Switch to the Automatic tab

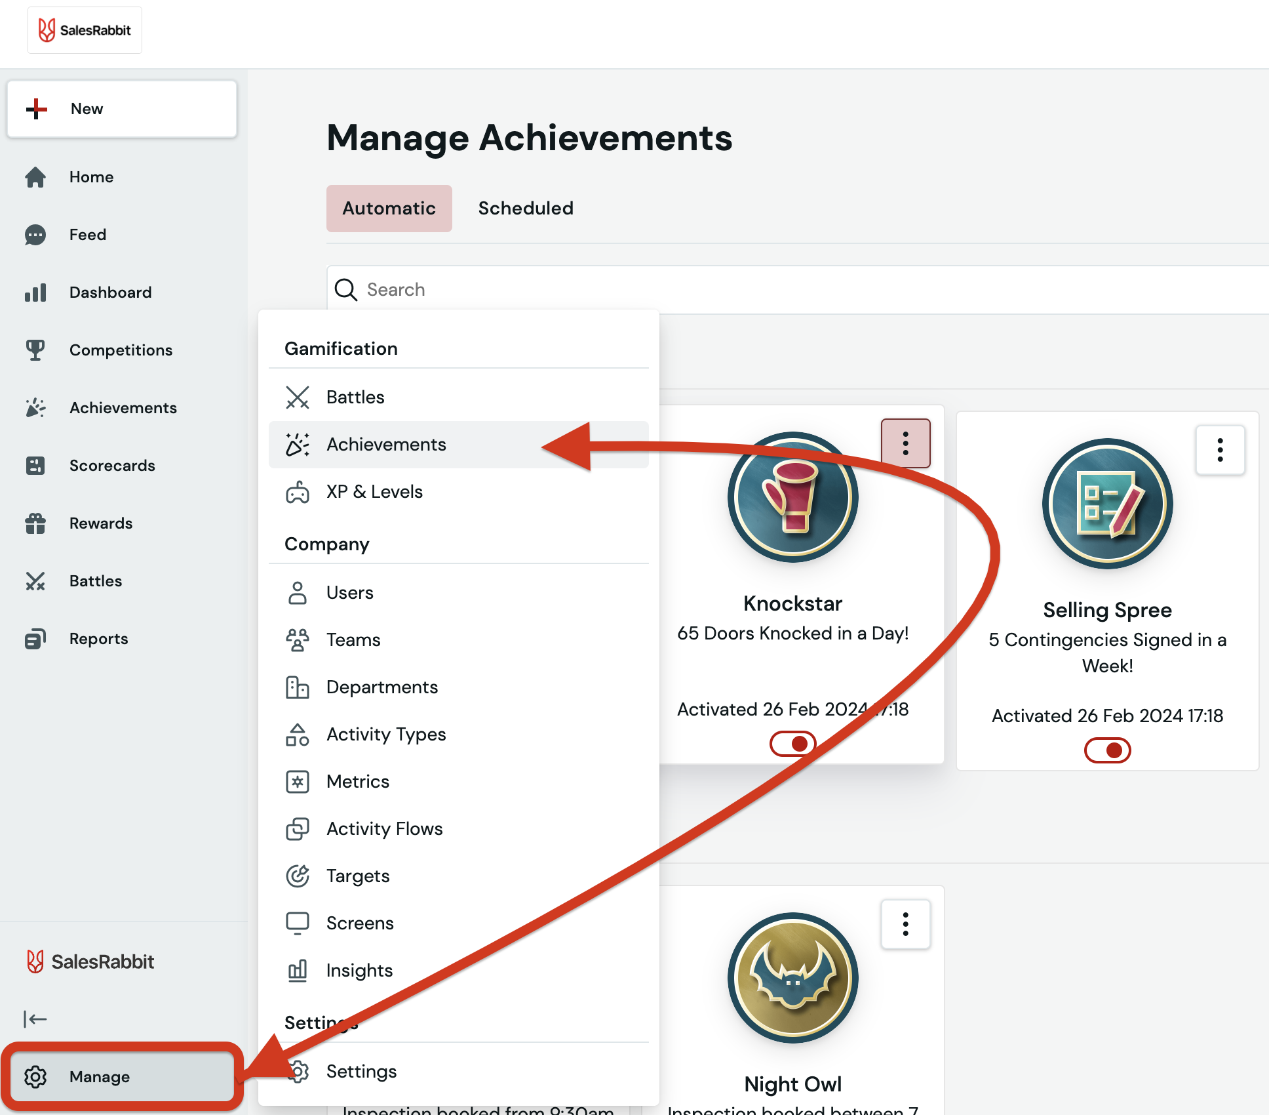coord(389,209)
